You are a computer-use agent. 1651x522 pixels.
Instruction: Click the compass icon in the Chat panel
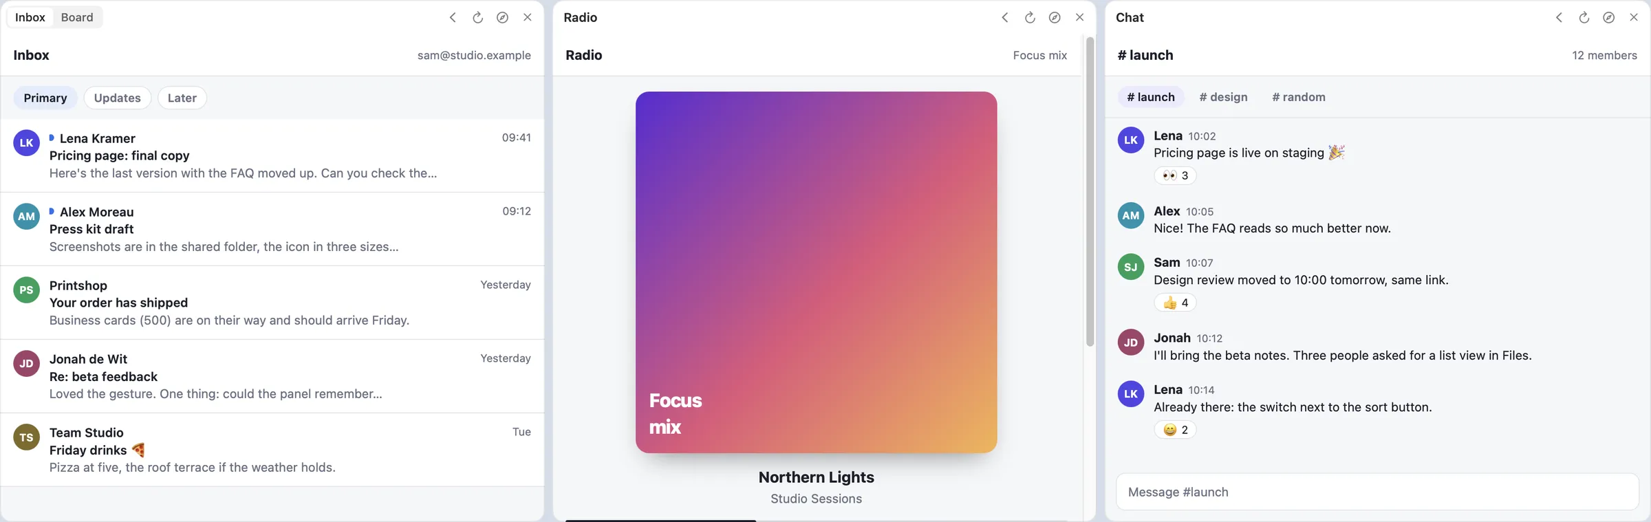1609,18
